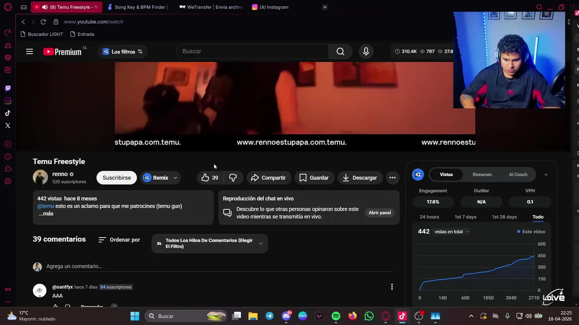Viewport: 579px width, 325px height.
Task: Toggle Los filtros vidIQ button
Action: tap(123, 51)
